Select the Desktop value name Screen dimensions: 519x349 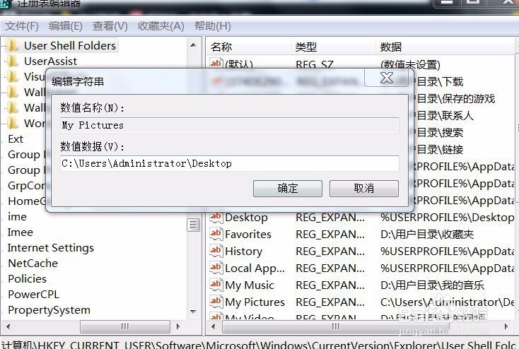(x=246, y=218)
